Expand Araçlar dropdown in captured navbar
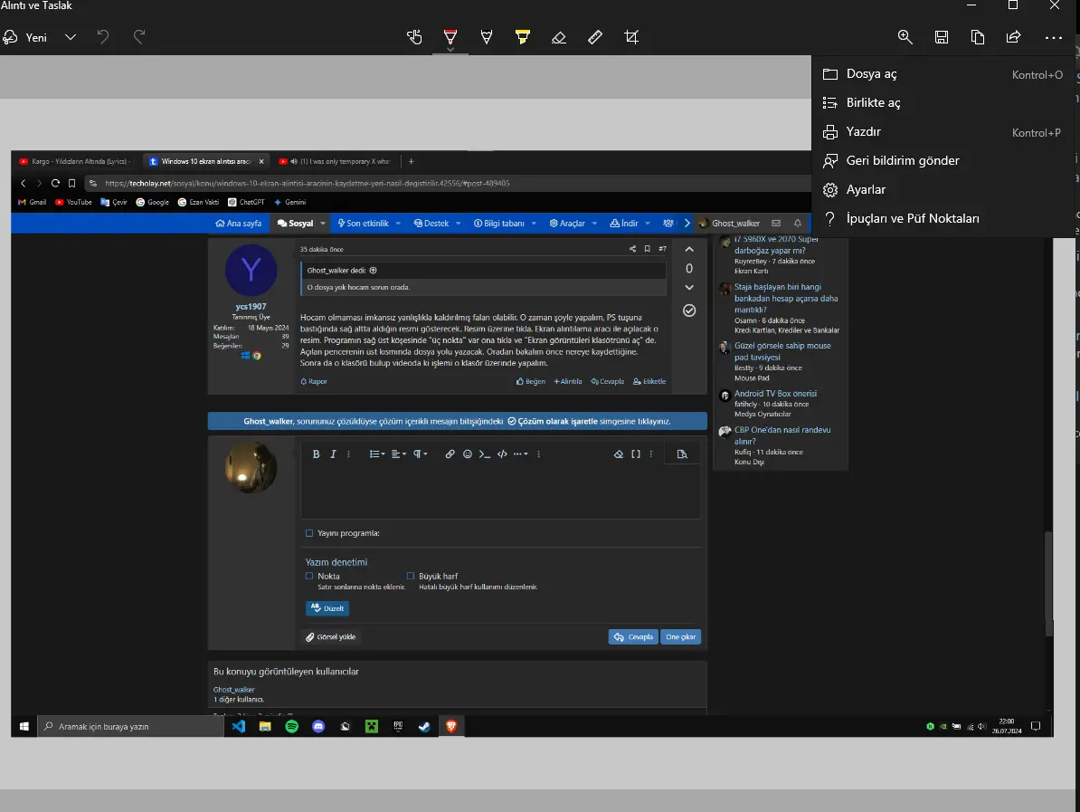 pos(594,224)
